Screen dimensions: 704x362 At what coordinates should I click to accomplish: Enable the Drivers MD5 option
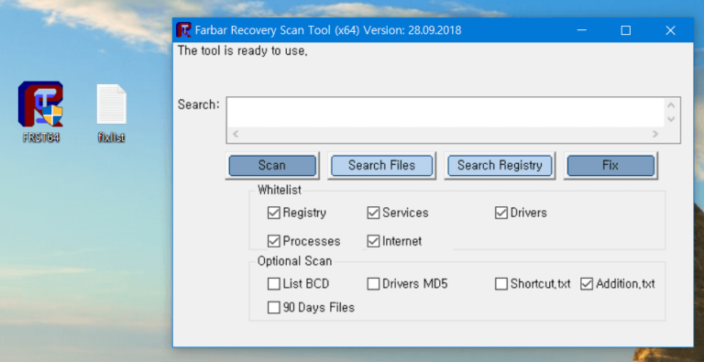(373, 284)
